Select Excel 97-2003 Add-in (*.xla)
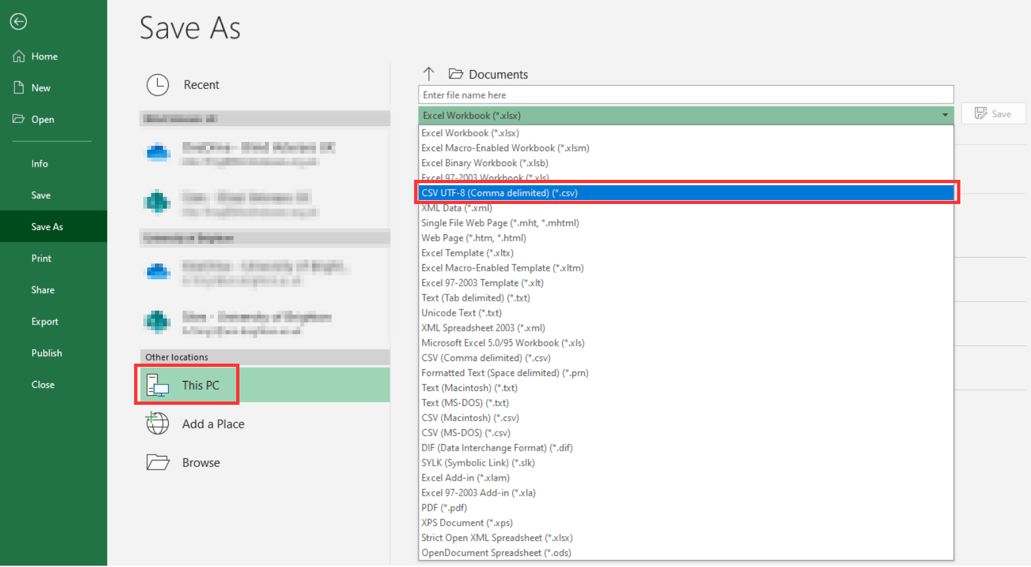This screenshot has width=1031, height=567. click(686, 494)
